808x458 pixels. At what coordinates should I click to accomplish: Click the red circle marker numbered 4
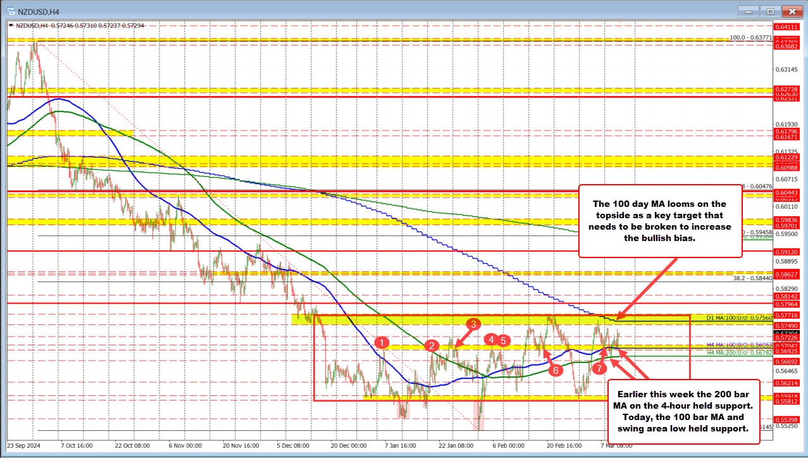[490, 340]
